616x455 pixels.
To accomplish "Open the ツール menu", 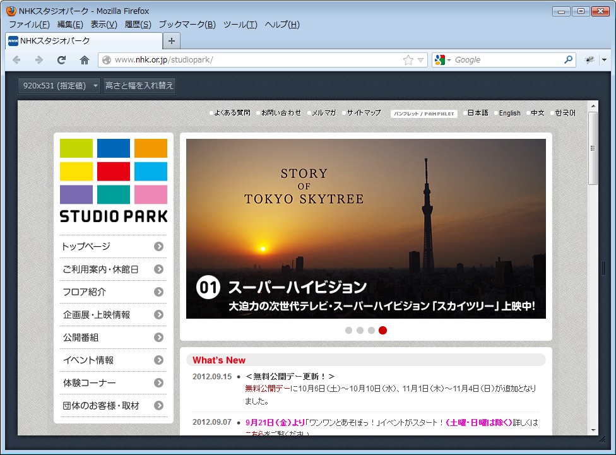I will click(x=240, y=25).
